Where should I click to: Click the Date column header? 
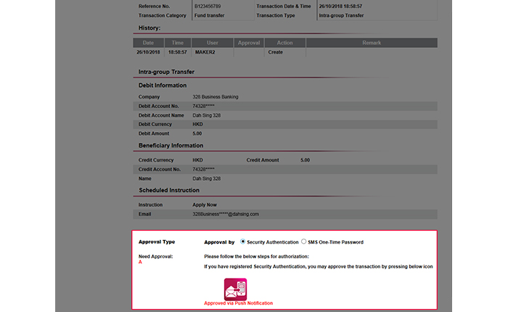point(148,43)
